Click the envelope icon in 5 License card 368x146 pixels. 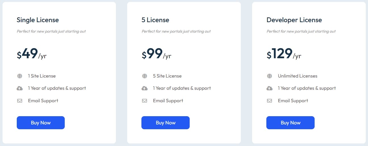[x=145, y=101]
